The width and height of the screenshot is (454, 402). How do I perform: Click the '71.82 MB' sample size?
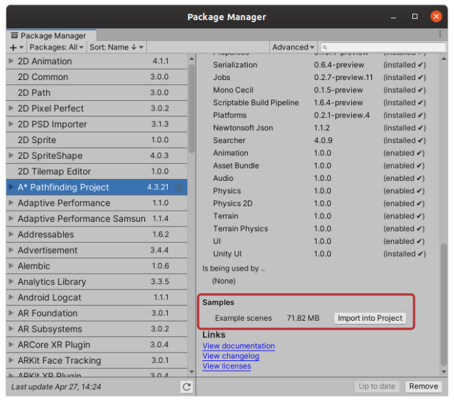click(303, 318)
